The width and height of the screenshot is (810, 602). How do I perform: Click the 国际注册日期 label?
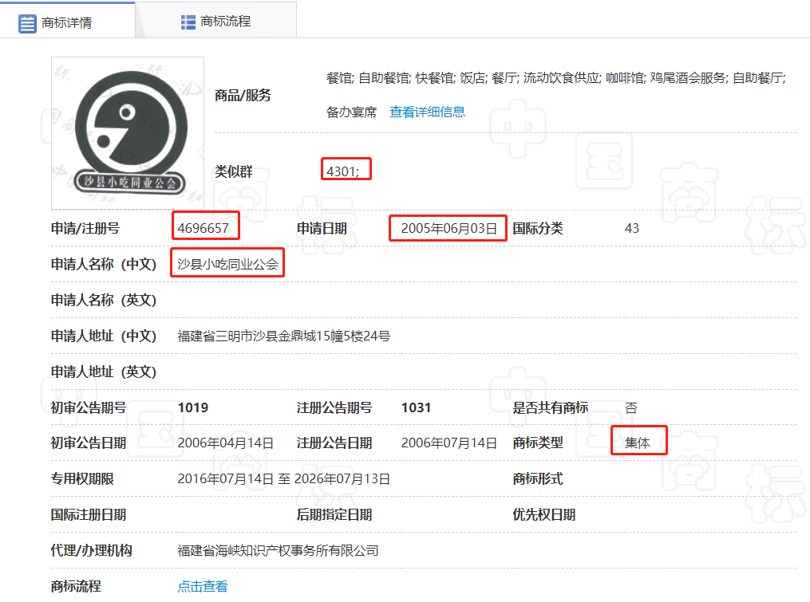pos(89,515)
